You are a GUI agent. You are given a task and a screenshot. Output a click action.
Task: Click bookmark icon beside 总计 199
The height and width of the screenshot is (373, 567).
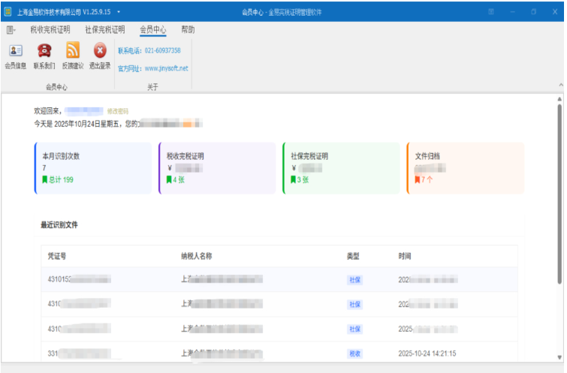tap(44, 180)
